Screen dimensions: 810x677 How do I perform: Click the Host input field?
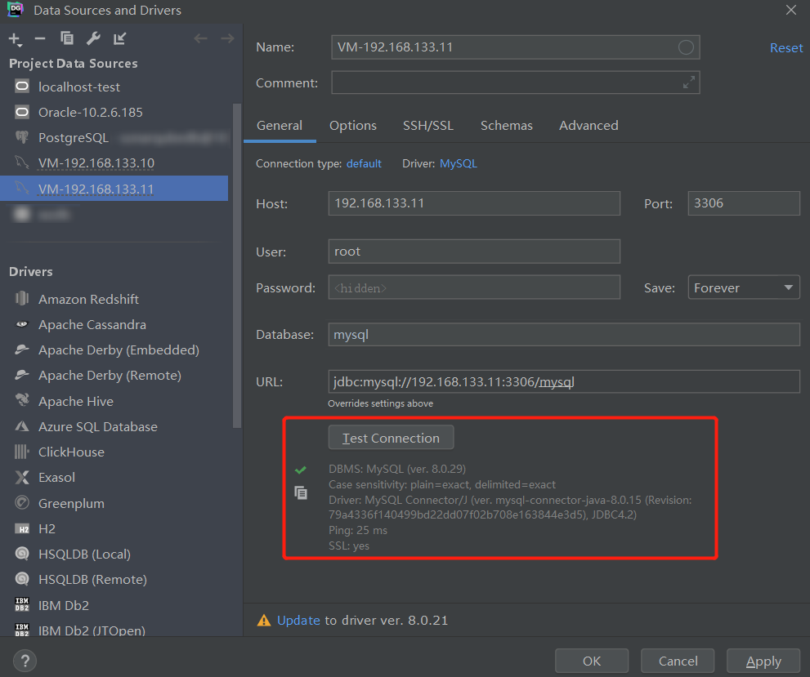pos(474,203)
